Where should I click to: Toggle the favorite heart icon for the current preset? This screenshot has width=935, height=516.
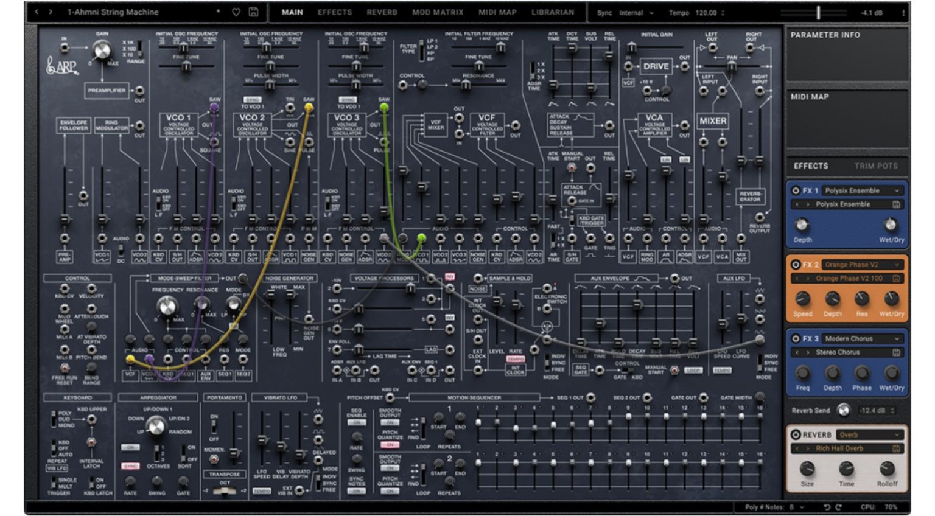tap(236, 12)
